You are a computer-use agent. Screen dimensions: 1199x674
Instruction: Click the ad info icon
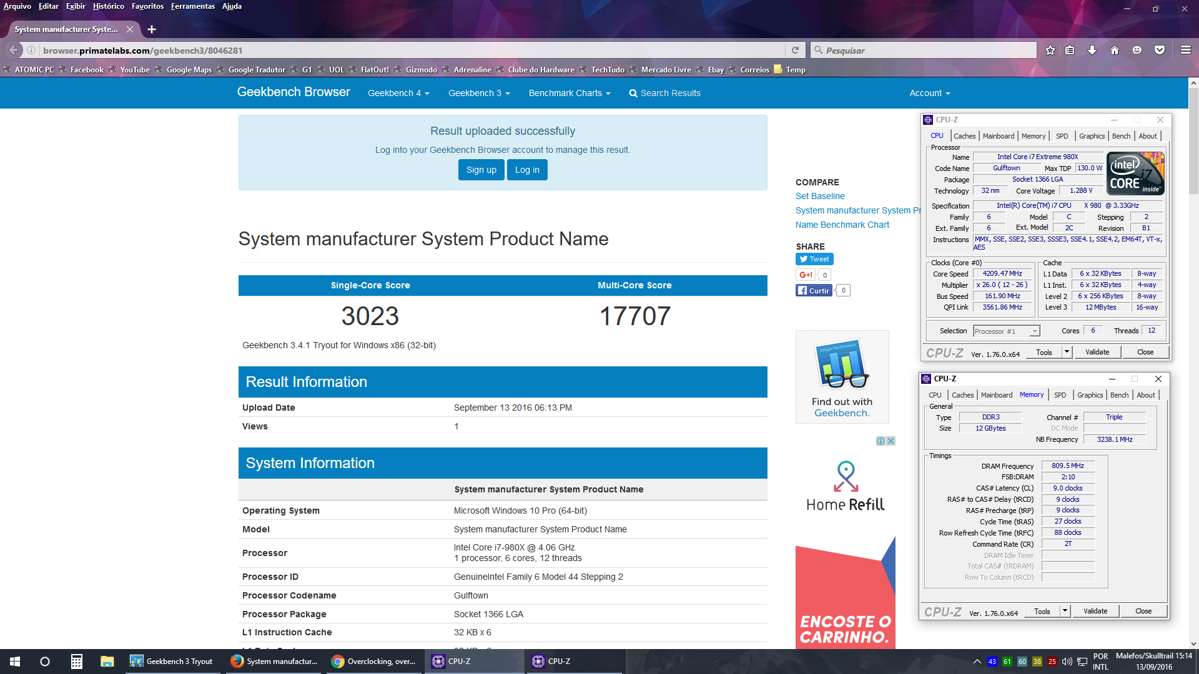tap(881, 441)
